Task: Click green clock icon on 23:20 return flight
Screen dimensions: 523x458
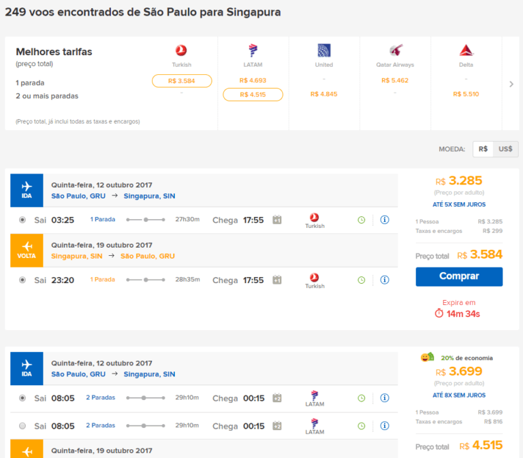Action: pyautogui.click(x=362, y=280)
